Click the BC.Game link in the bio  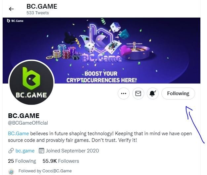click(x=18, y=133)
